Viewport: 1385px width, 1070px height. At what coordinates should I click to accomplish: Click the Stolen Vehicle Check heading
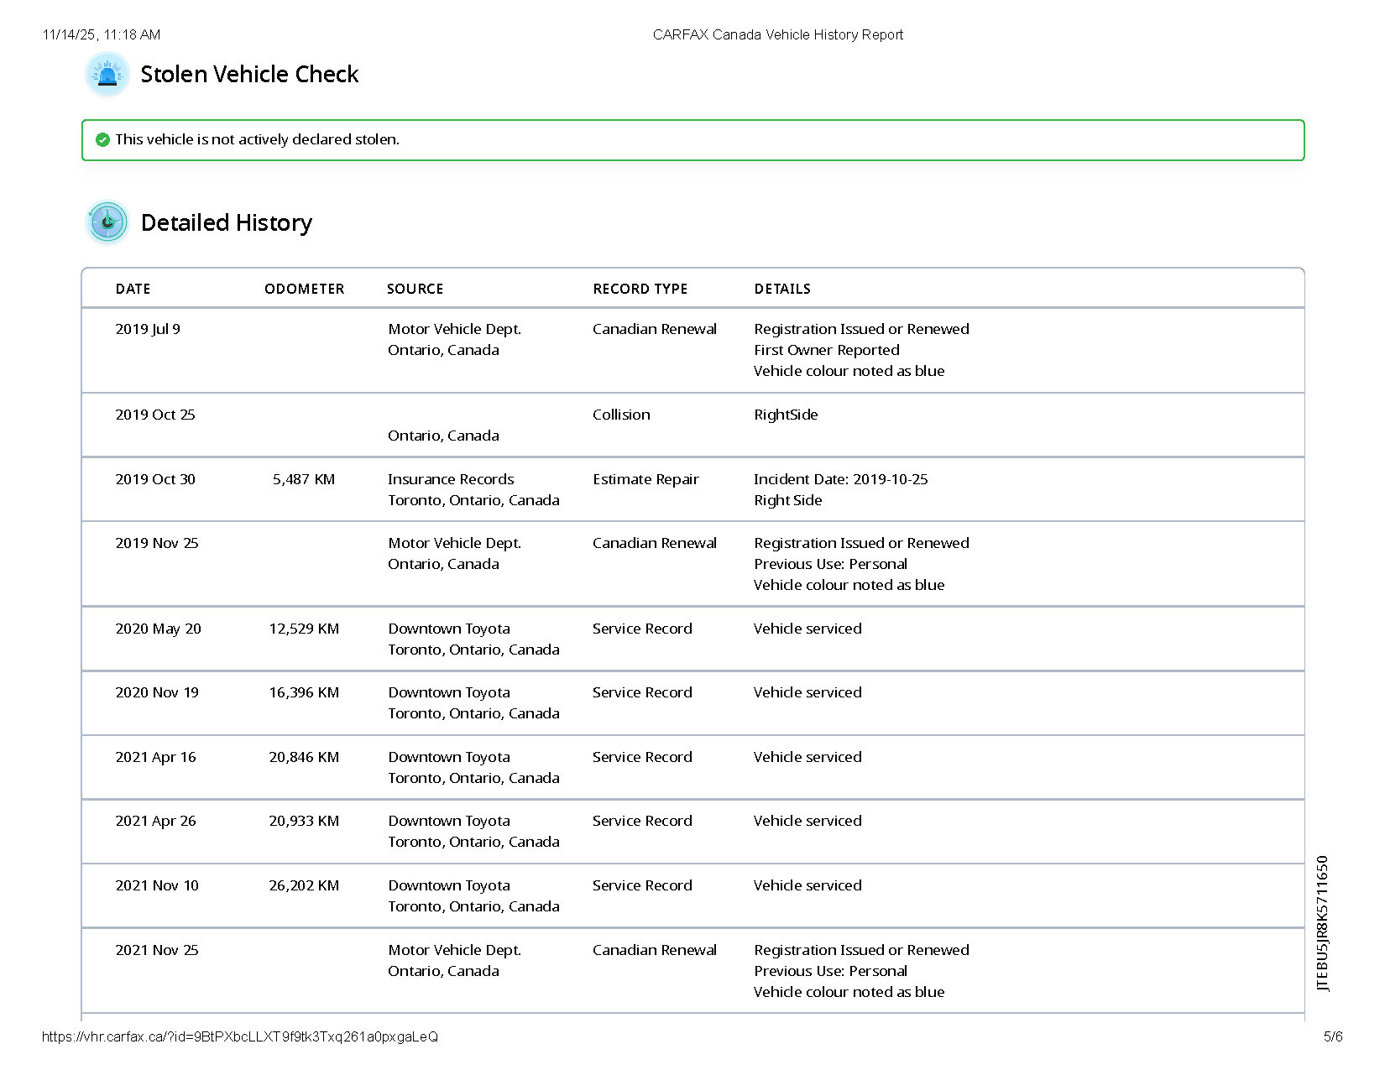(249, 75)
